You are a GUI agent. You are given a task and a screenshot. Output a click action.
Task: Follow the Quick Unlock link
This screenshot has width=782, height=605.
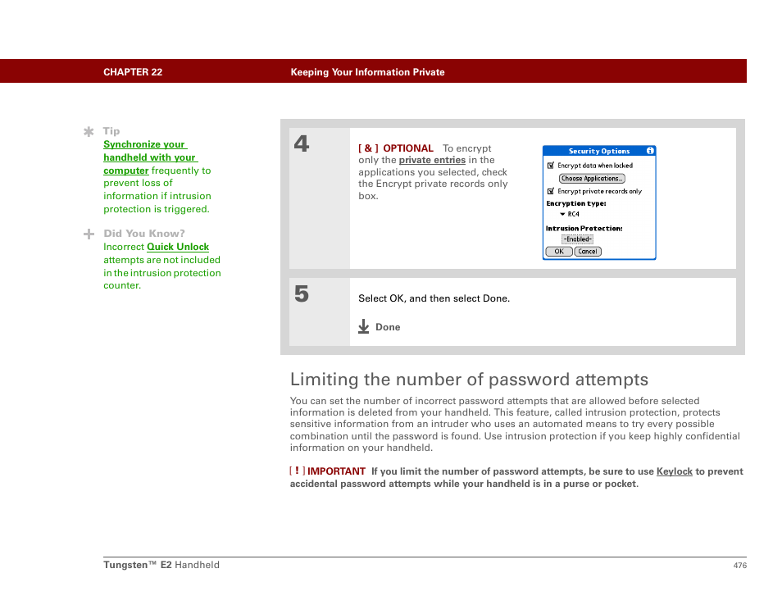[178, 247]
